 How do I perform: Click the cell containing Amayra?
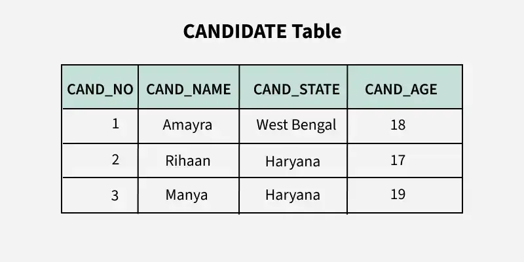coord(189,126)
